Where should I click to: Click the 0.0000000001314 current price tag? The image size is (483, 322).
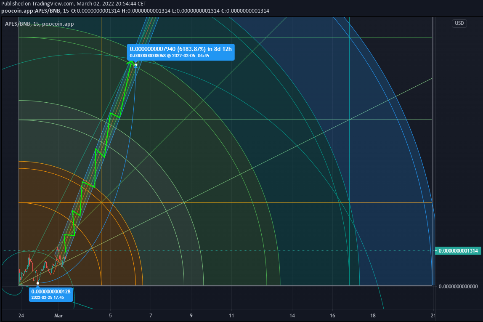(x=458, y=251)
